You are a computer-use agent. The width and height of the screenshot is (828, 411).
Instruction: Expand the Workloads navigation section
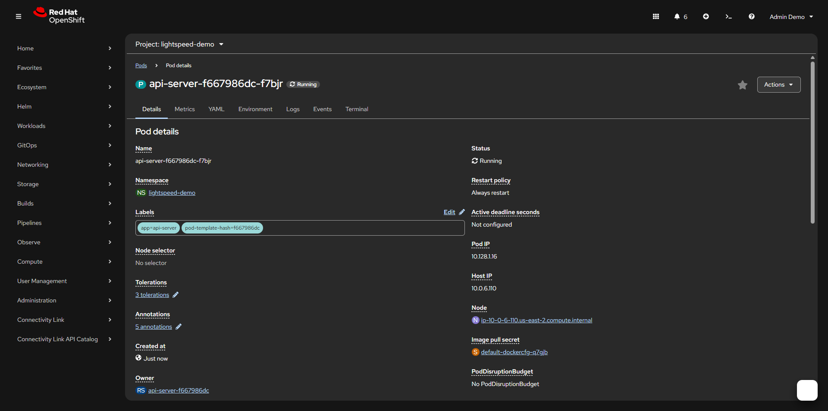point(64,126)
